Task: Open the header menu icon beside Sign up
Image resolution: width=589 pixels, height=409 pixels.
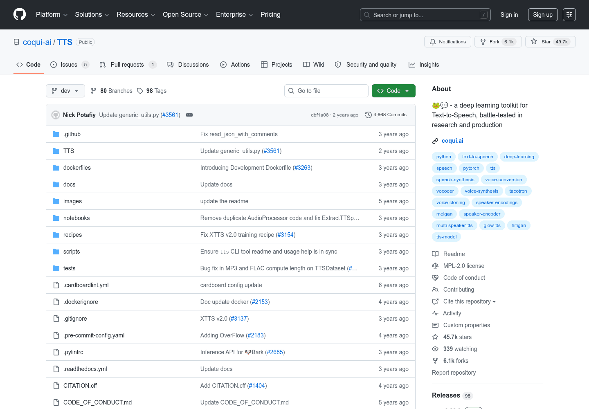Action: [x=569, y=15]
